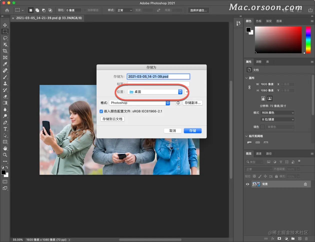Screen dimensions: 315x242
Task: Switch to the 通道 channels tab
Action: point(258,154)
